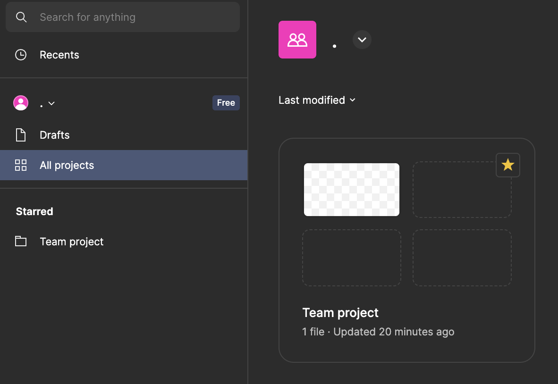Click the Recents clock icon
This screenshot has width=558, height=384.
click(x=21, y=55)
